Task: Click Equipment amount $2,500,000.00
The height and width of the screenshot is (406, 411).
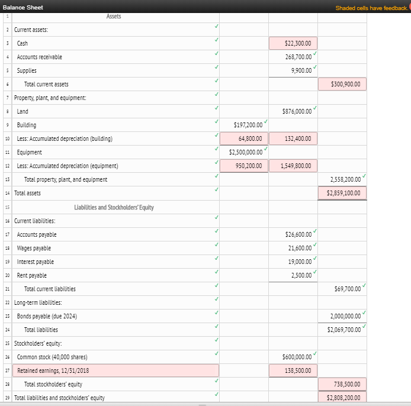Action: (244, 152)
